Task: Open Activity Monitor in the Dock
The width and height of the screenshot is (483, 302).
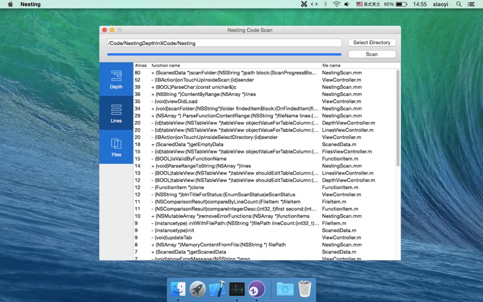Action: pyautogui.click(x=237, y=289)
